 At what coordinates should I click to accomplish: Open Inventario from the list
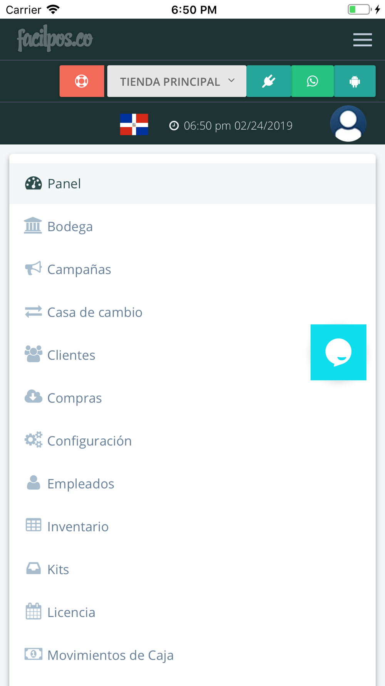192,526
